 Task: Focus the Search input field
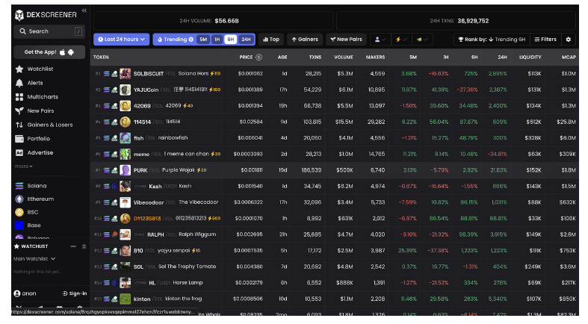pyautogui.click(x=49, y=31)
